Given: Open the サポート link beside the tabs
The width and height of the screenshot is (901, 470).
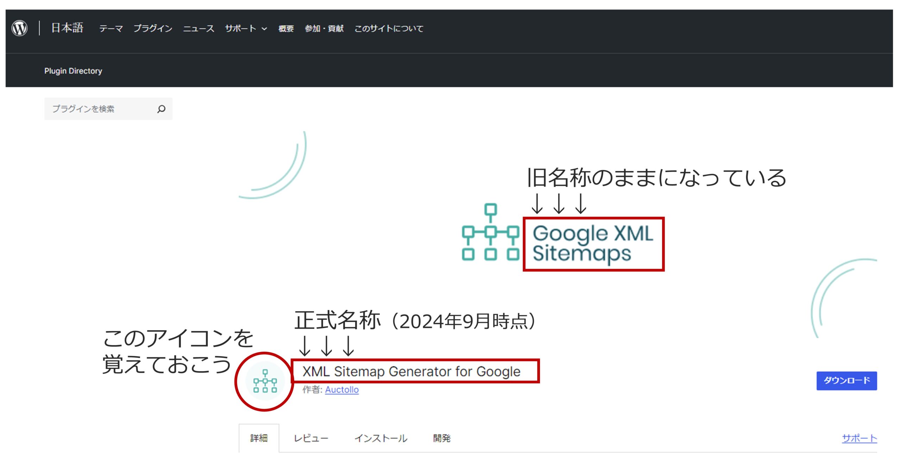Looking at the screenshot, I should click(859, 438).
